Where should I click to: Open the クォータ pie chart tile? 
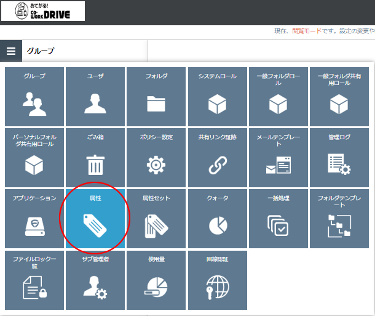(218, 219)
